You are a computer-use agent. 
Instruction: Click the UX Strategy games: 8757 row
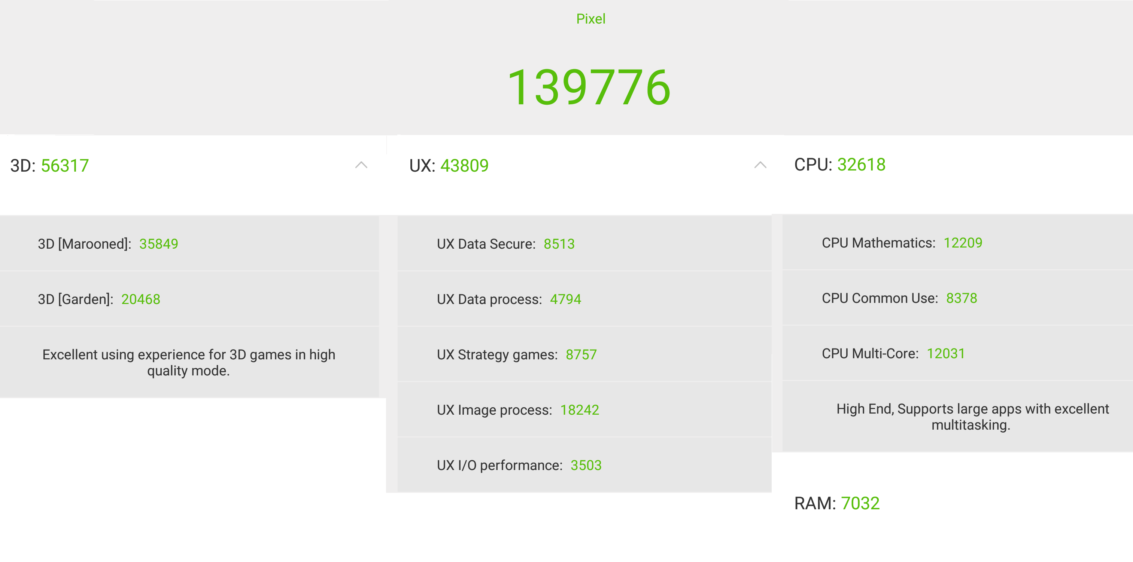tap(584, 354)
